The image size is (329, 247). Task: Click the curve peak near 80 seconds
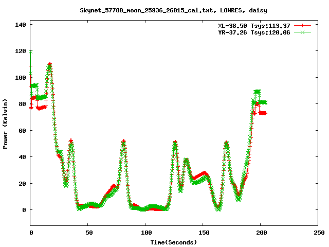tap(123, 141)
